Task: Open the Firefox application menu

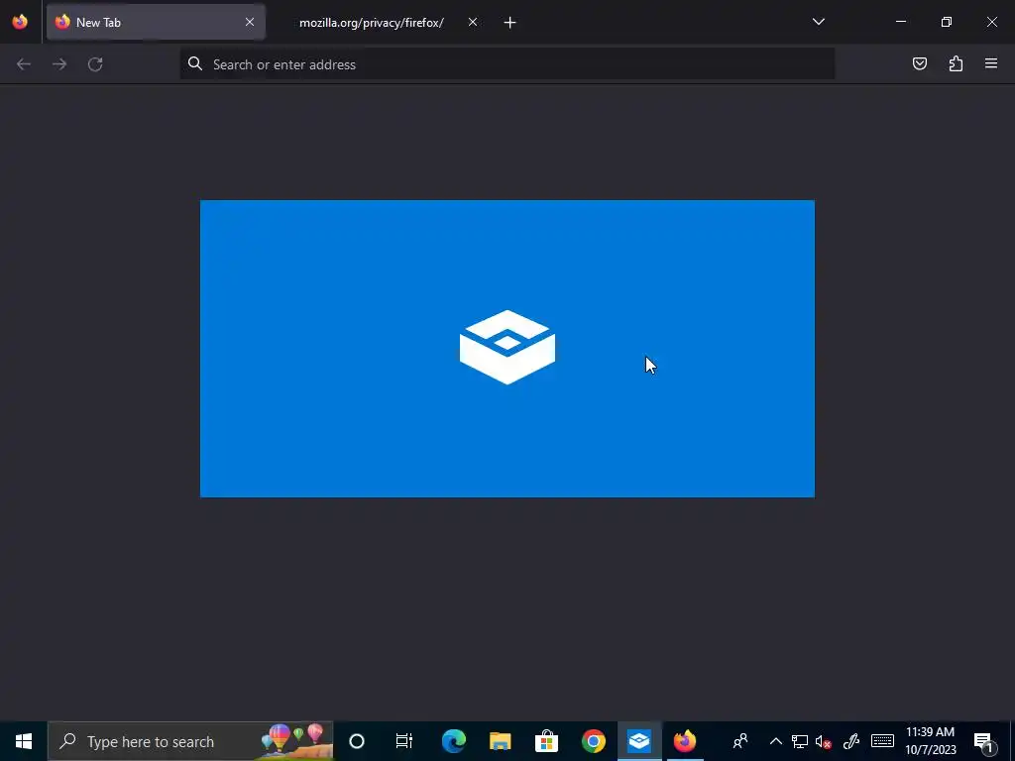Action: (991, 63)
